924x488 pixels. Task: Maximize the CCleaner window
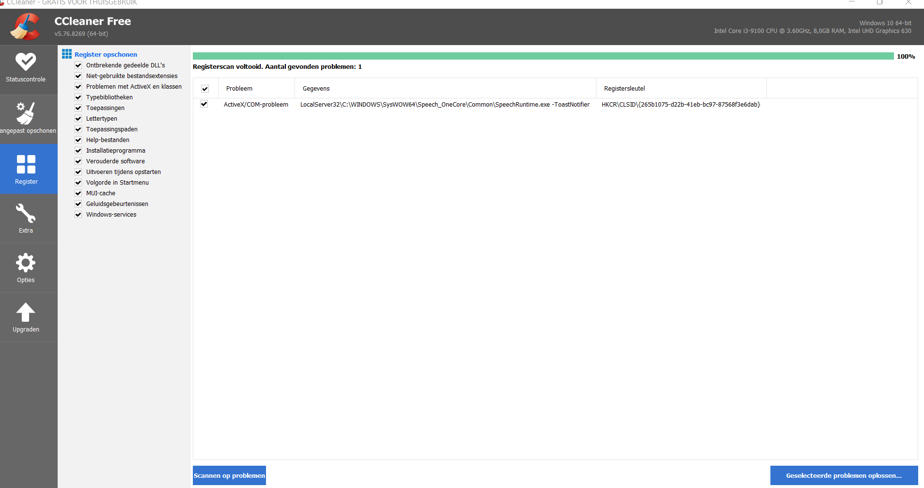(880, 2)
